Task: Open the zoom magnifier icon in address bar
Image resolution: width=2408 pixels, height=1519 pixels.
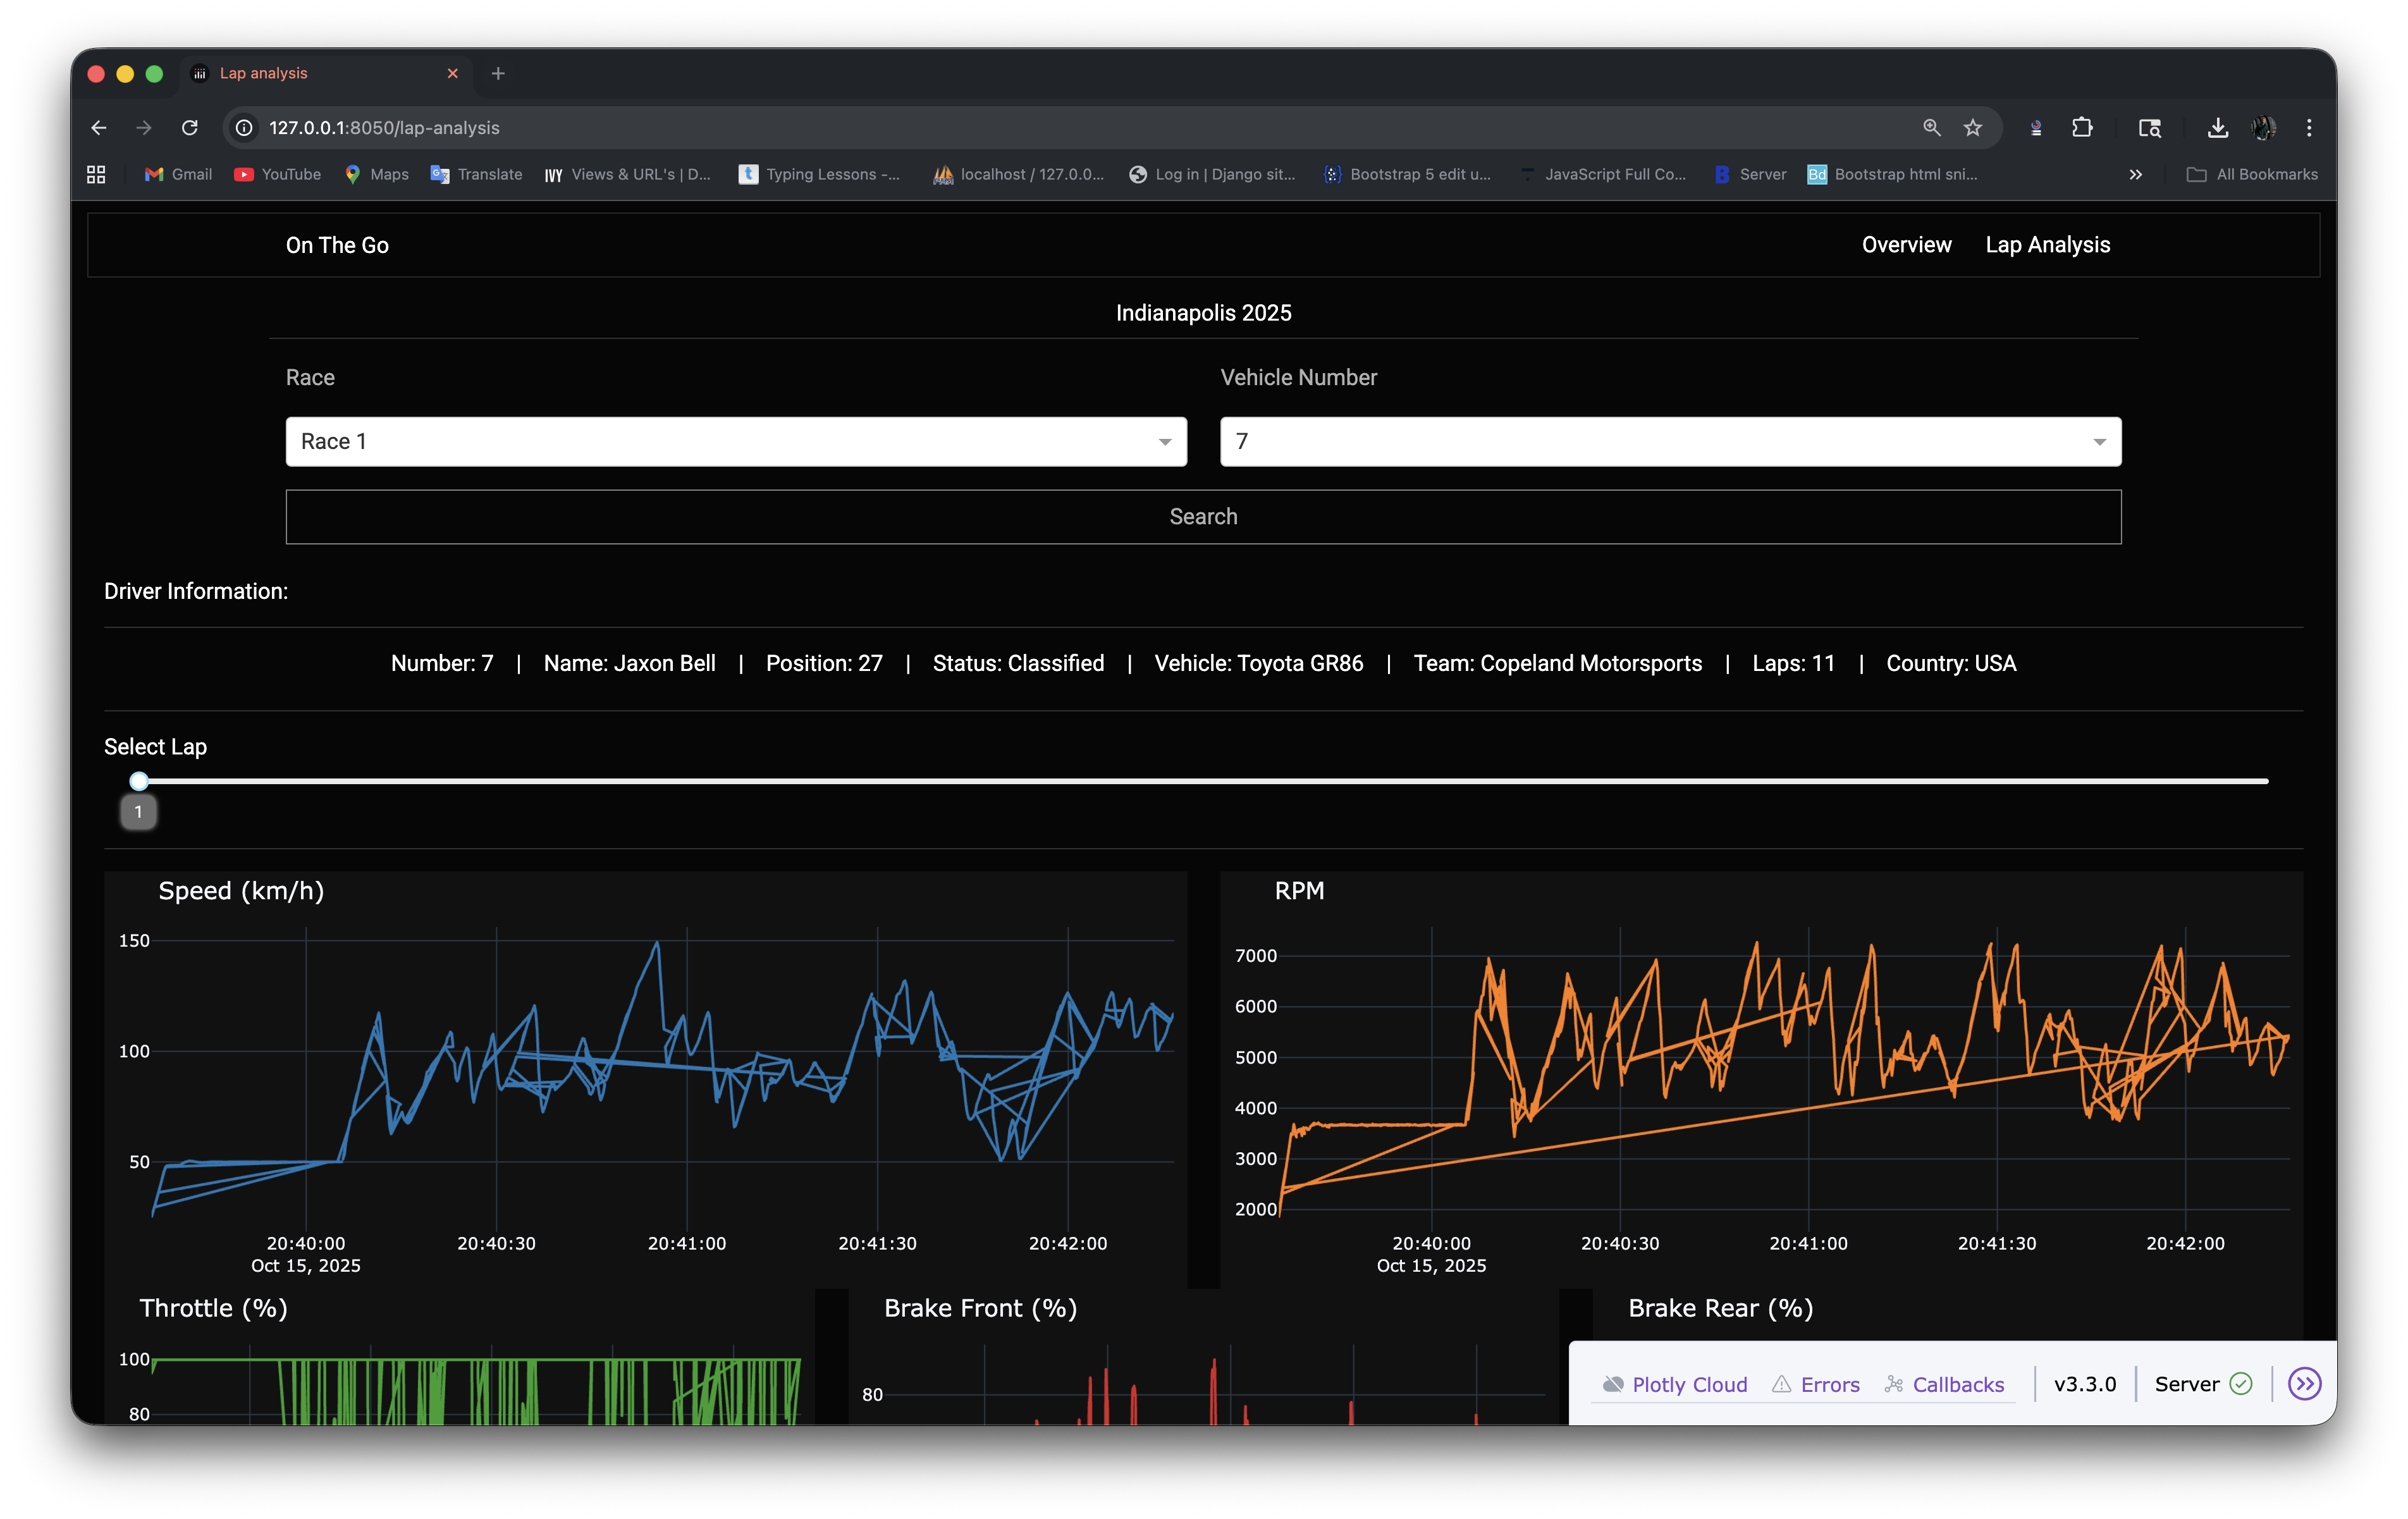Action: tap(1931, 128)
